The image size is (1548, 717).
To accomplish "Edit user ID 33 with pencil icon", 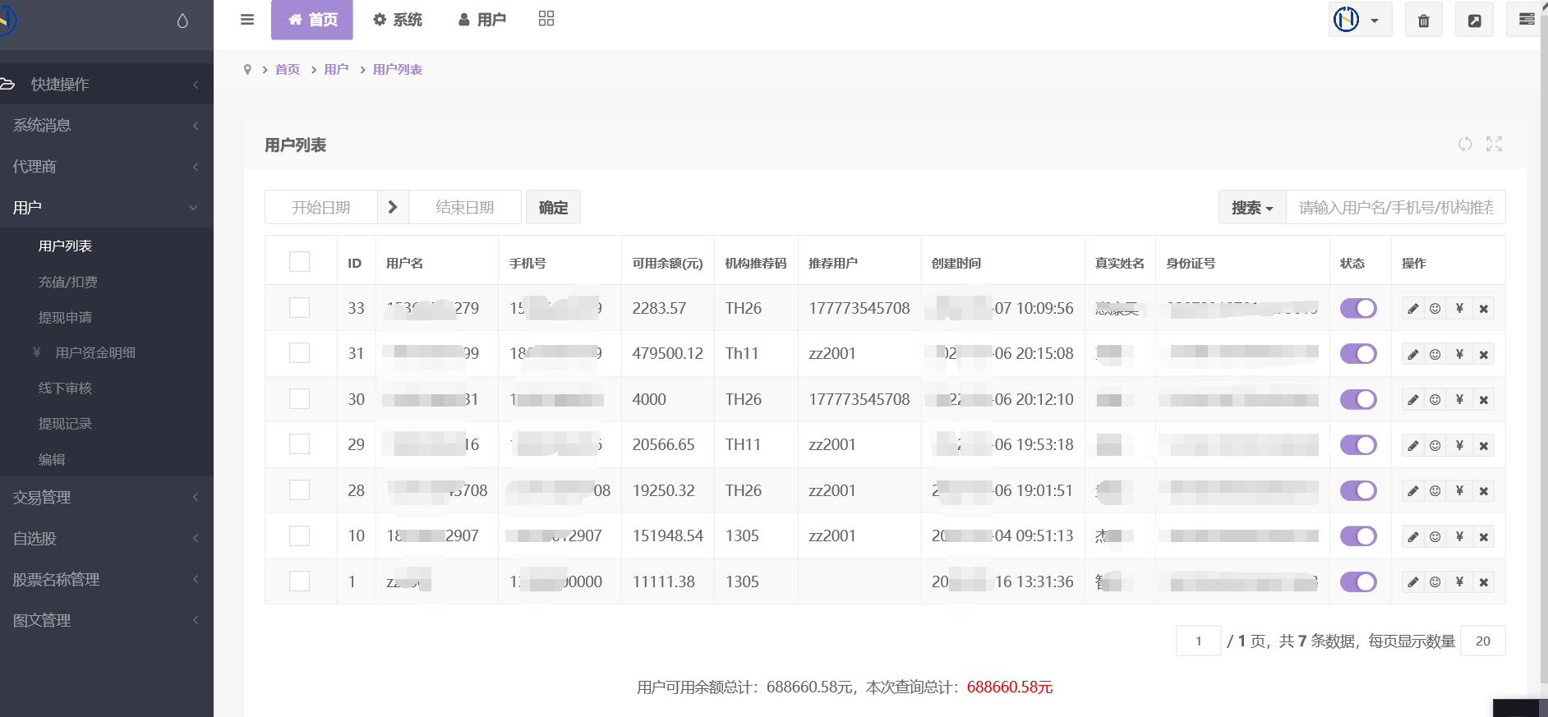I will (1413, 309).
